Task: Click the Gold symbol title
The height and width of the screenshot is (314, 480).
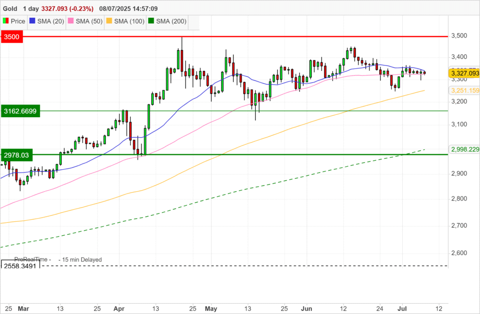Action: pyautogui.click(x=10, y=8)
